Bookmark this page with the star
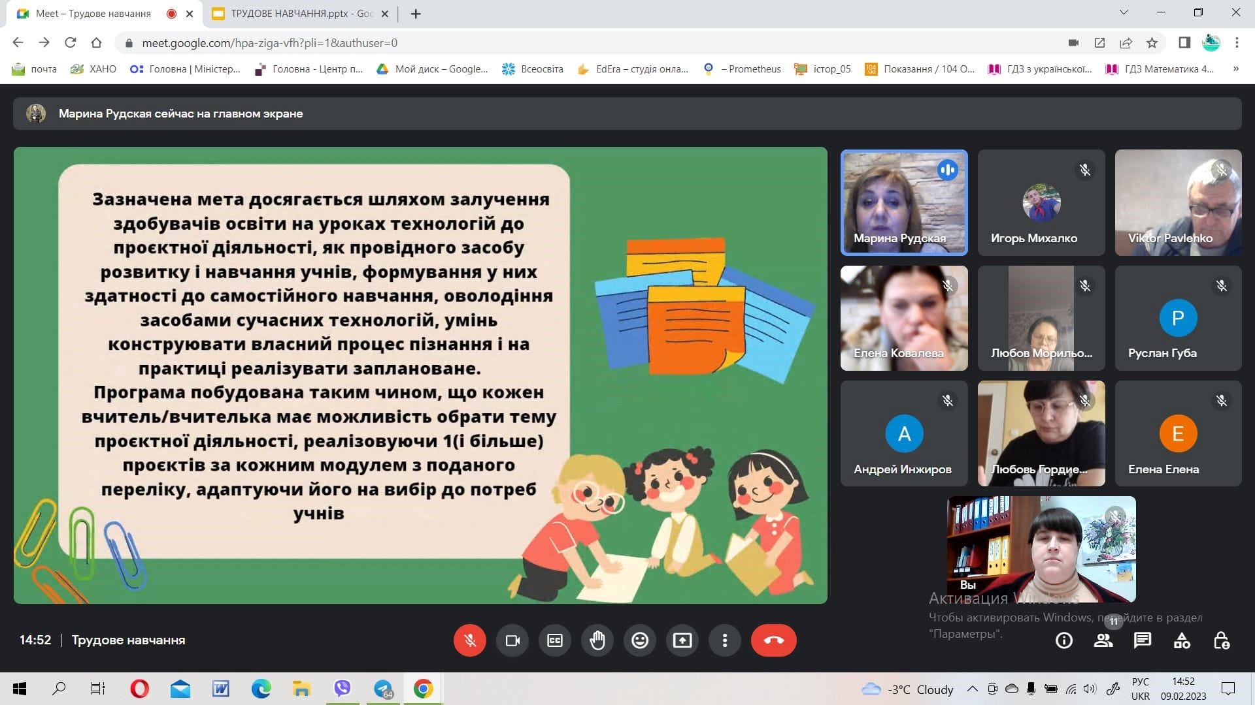The height and width of the screenshot is (705, 1255). tap(1152, 43)
